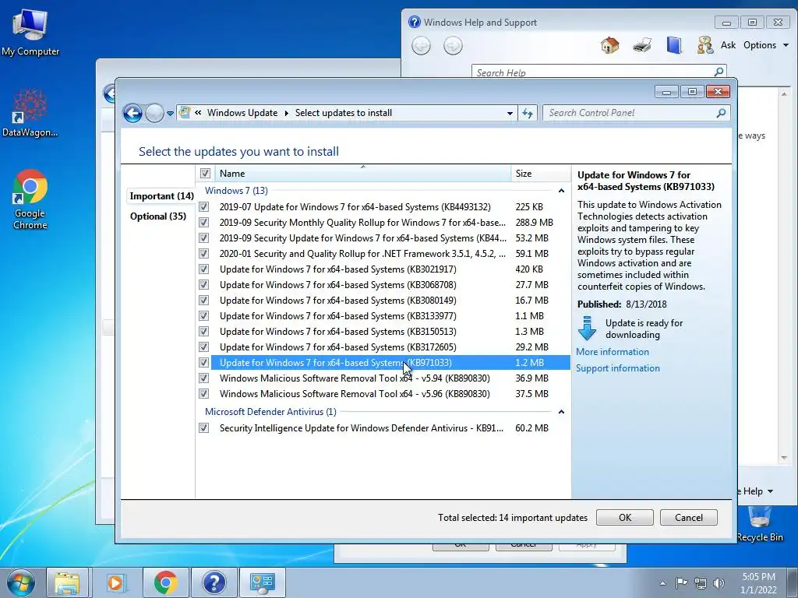
Task: Show hidden tray icons arrow
Action: pos(662,583)
